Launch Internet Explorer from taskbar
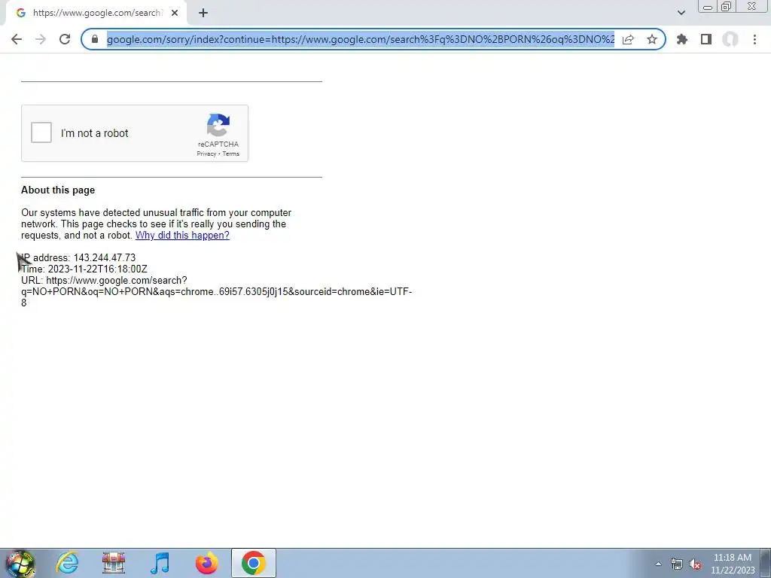Image resolution: width=771 pixels, height=578 pixels. pyautogui.click(x=67, y=563)
